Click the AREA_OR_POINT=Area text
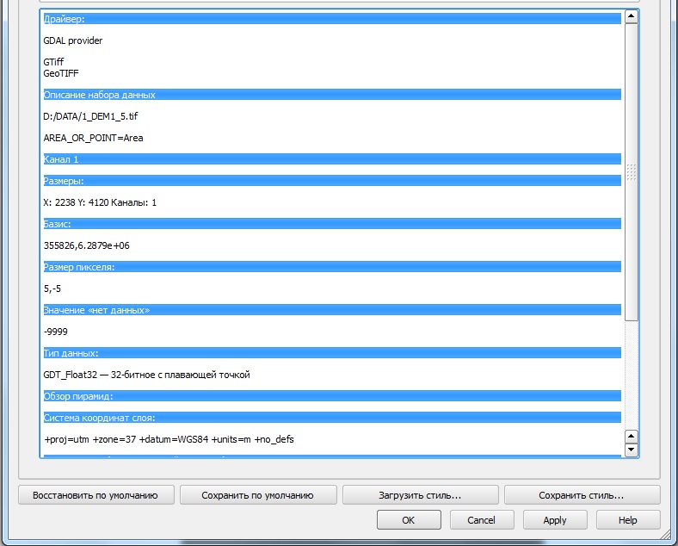 pyautogui.click(x=94, y=138)
